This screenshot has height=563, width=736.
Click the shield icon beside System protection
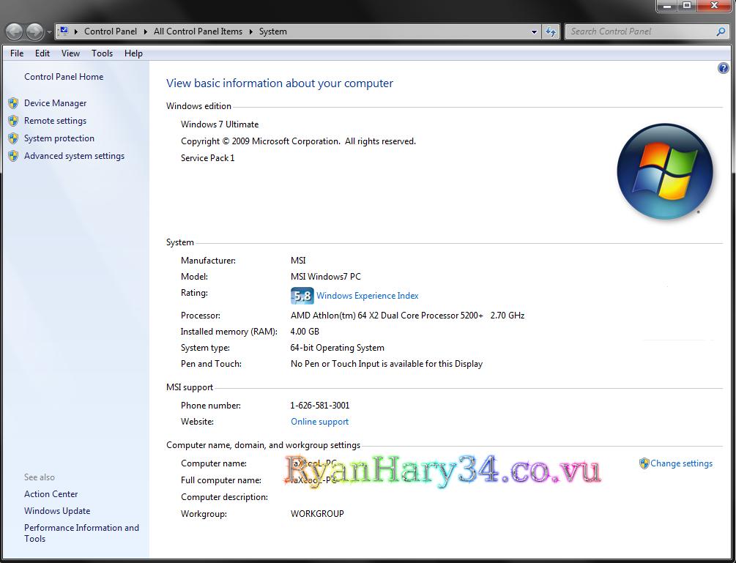pyautogui.click(x=13, y=138)
